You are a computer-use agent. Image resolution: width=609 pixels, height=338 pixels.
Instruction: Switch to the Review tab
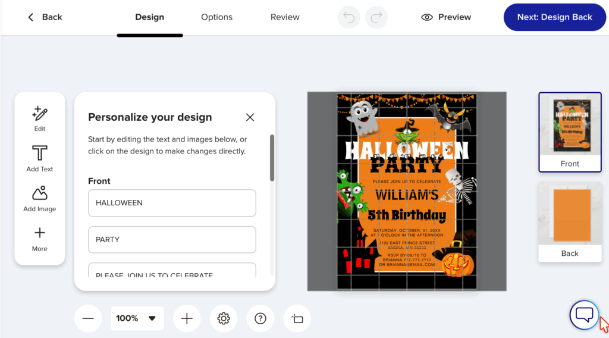point(285,17)
